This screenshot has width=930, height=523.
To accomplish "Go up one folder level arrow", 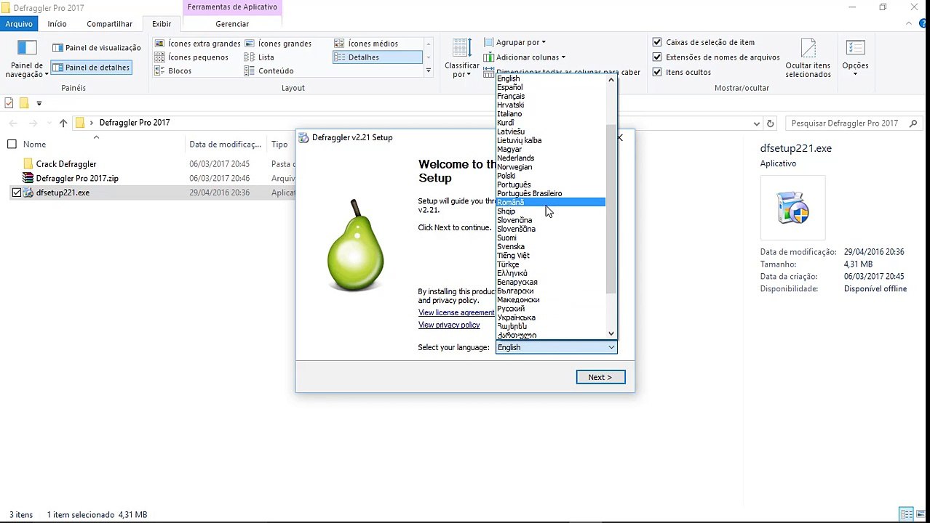I will [x=63, y=123].
